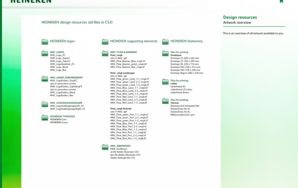Select HNV_Logo_FC file name

point(58,55)
